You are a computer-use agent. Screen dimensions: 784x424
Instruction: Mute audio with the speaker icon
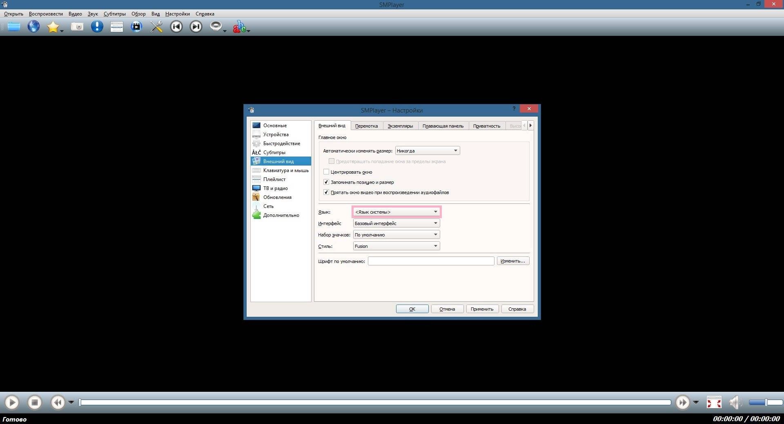736,403
